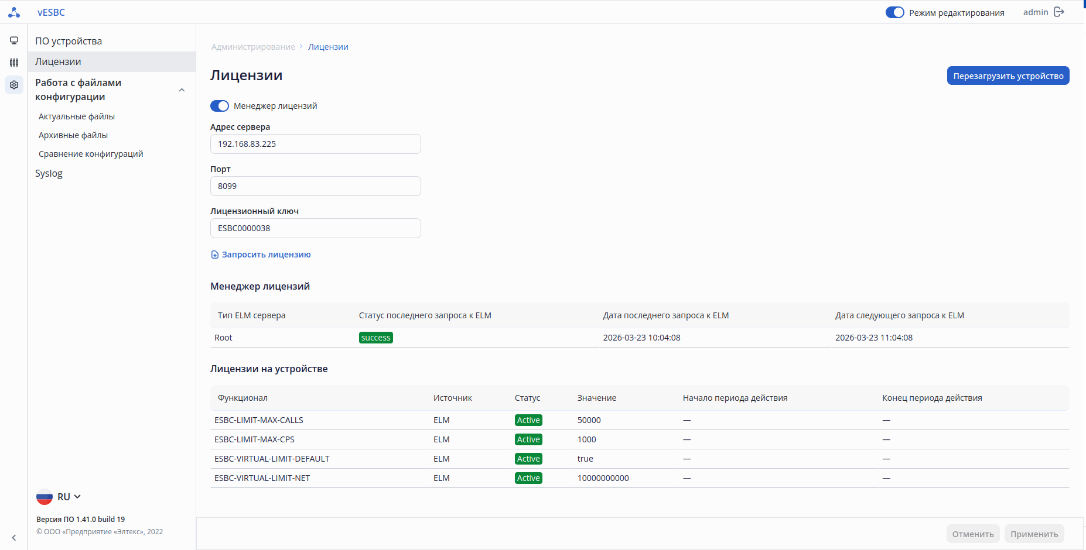Click the logout icon next to admin
The image size is (1086, 550).
[1059, 12]
